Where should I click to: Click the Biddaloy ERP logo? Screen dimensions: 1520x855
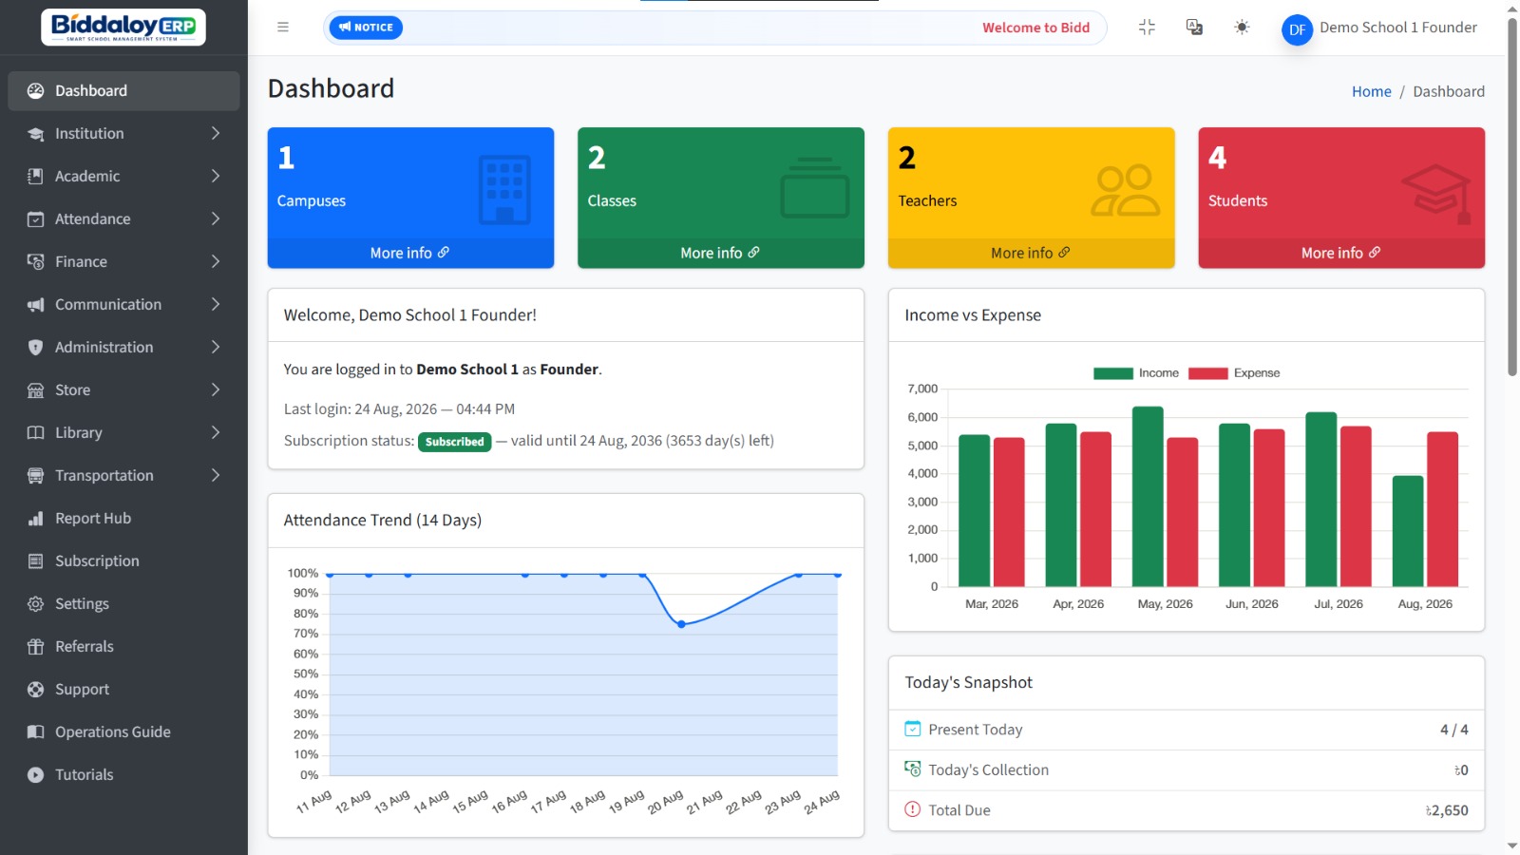click(123, 27)
